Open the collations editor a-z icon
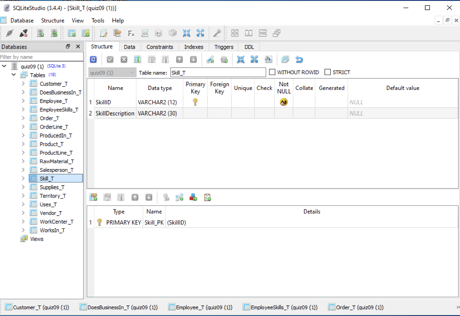 point(159,33)
